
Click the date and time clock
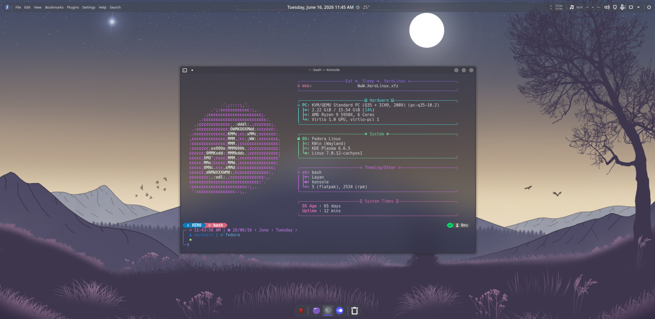(x=320, y=7)
